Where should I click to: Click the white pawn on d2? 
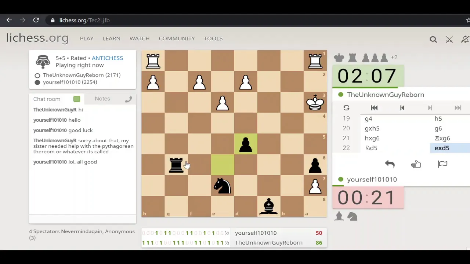[x=246, y=81]
